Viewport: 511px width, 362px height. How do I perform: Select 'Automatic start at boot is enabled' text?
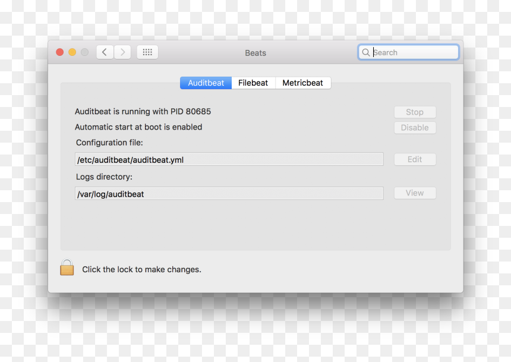pyautogui.click(x=138, y=127)
